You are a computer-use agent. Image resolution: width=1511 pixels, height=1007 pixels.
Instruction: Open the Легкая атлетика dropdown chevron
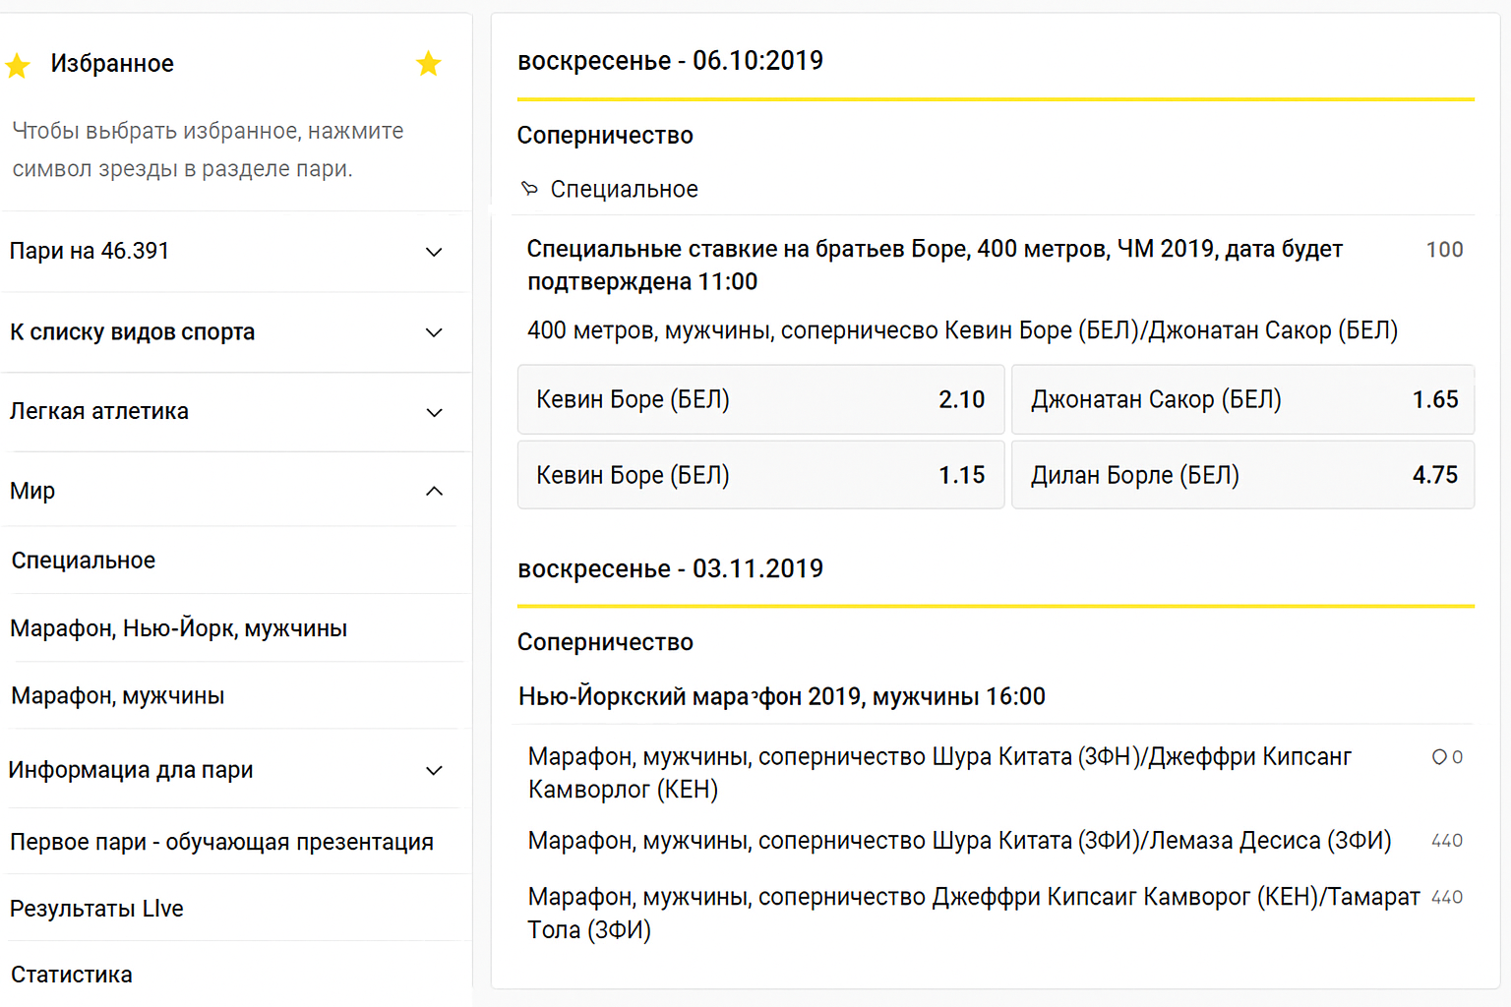pyautogui.click(x=434, y=412)
